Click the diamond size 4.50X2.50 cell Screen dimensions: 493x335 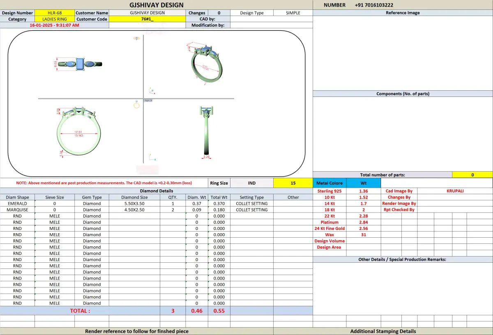pyautogui.click(x=134, y=210)
